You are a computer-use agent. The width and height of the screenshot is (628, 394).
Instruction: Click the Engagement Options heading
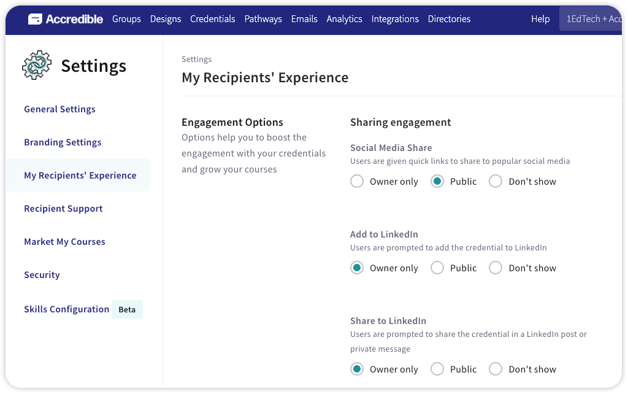(232, 122)
